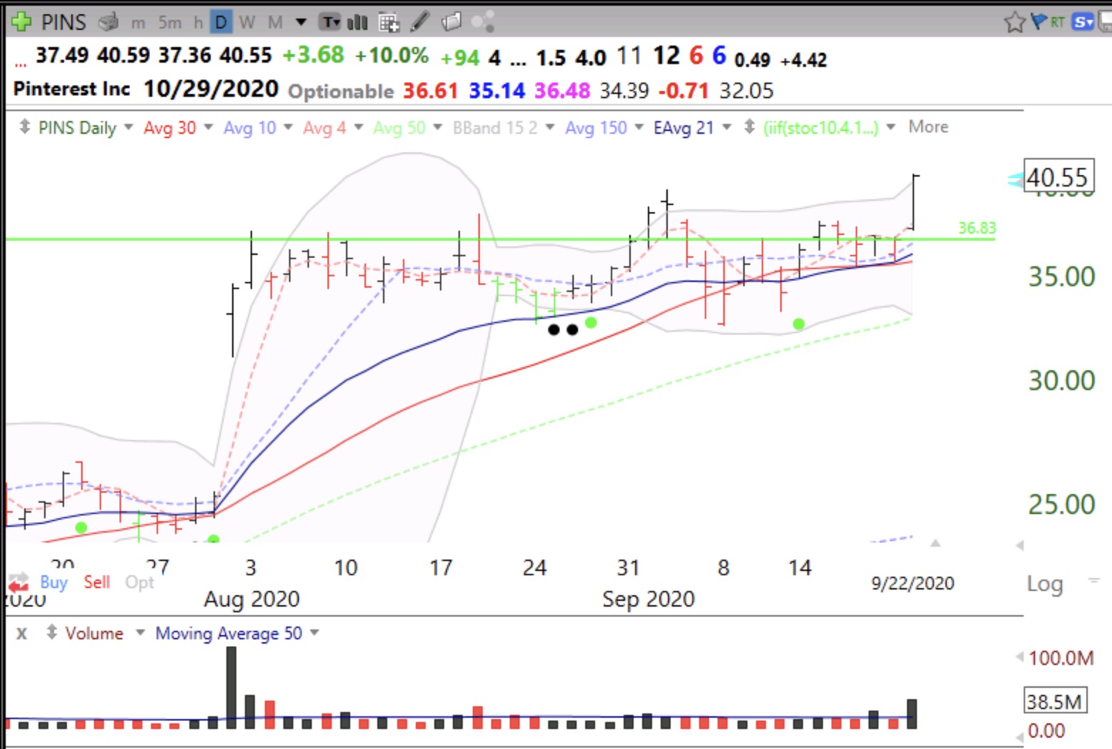Switch the chart to the 1-minute timeframe

(138, 23)
